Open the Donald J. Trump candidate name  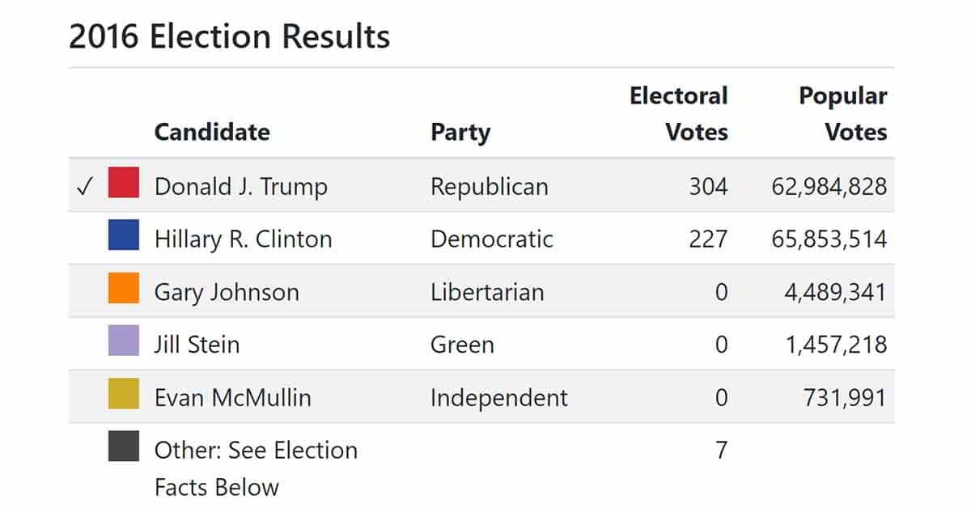point(241,187)
